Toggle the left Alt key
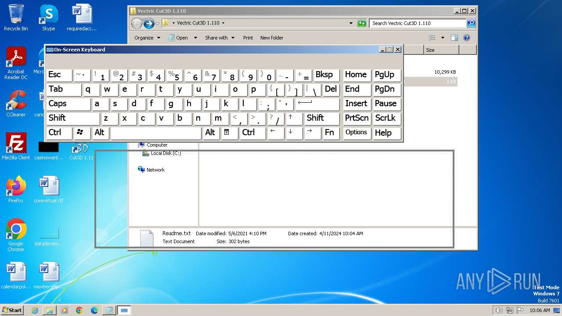Screen dimensions: 562x316 click(x=101, y=133)
